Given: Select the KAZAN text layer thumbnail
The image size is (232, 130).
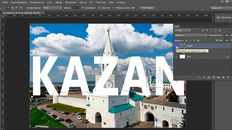Looking at the screenshot, I should [182, 46].
